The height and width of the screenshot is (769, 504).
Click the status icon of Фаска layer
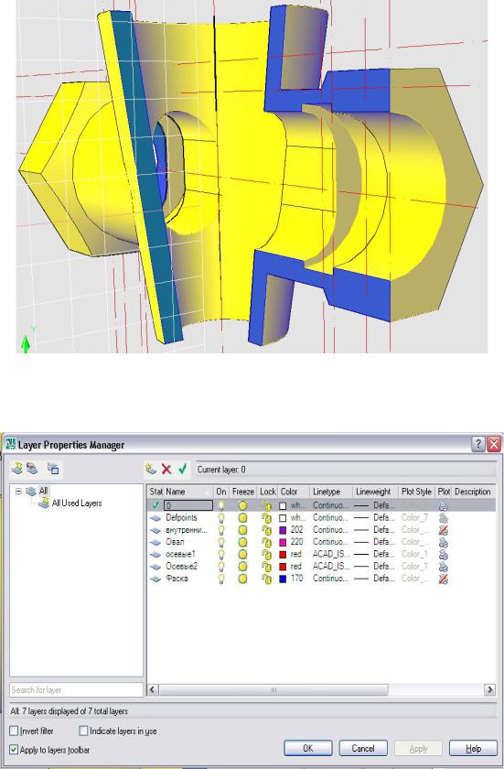155,579
